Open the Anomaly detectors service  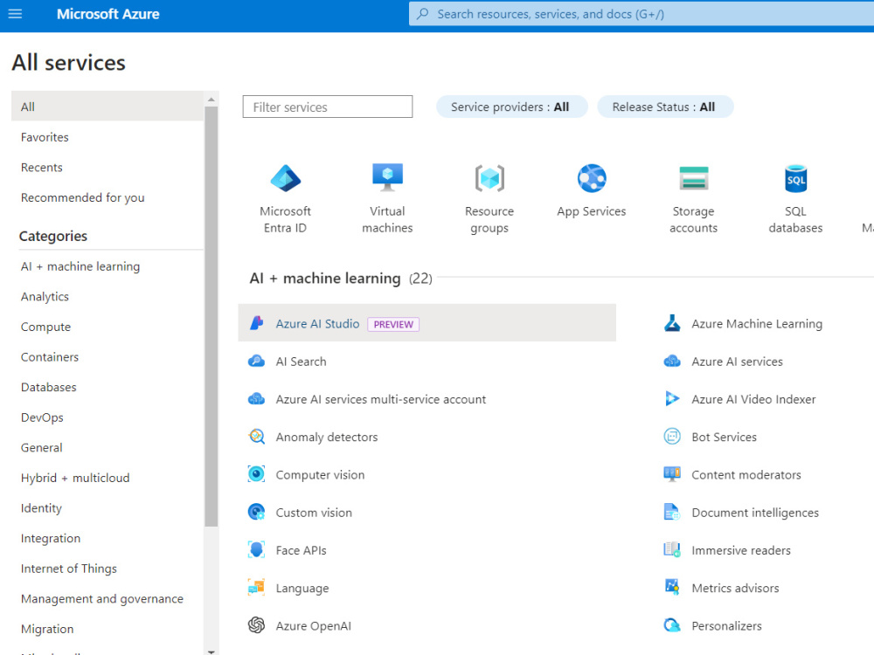tap(327, 437)
